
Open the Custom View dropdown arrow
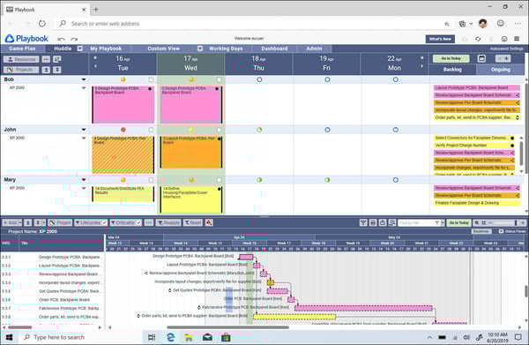(x=200, y=49)
